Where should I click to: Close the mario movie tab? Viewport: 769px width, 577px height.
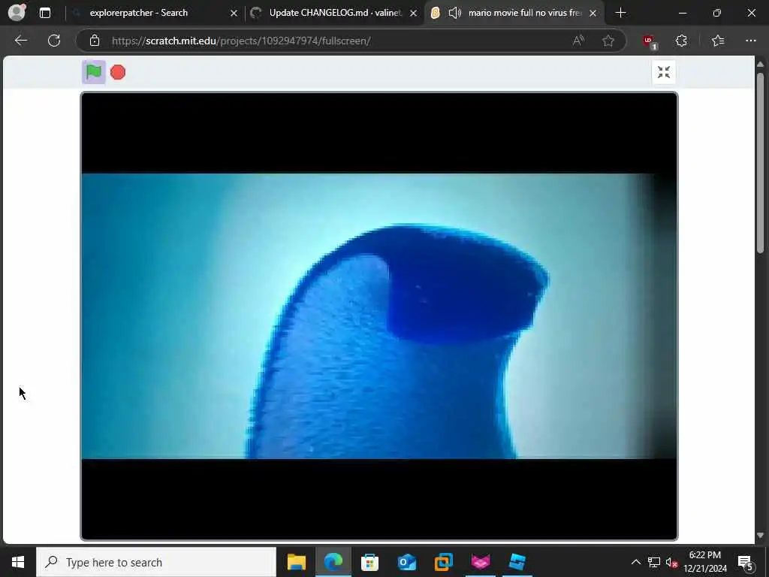tap(593, 14)
